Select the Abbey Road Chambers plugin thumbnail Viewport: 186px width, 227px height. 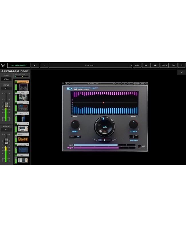pos(23,97)
